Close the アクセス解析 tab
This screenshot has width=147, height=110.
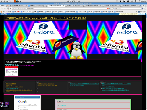pyautogui.click(x=26, y=6)
